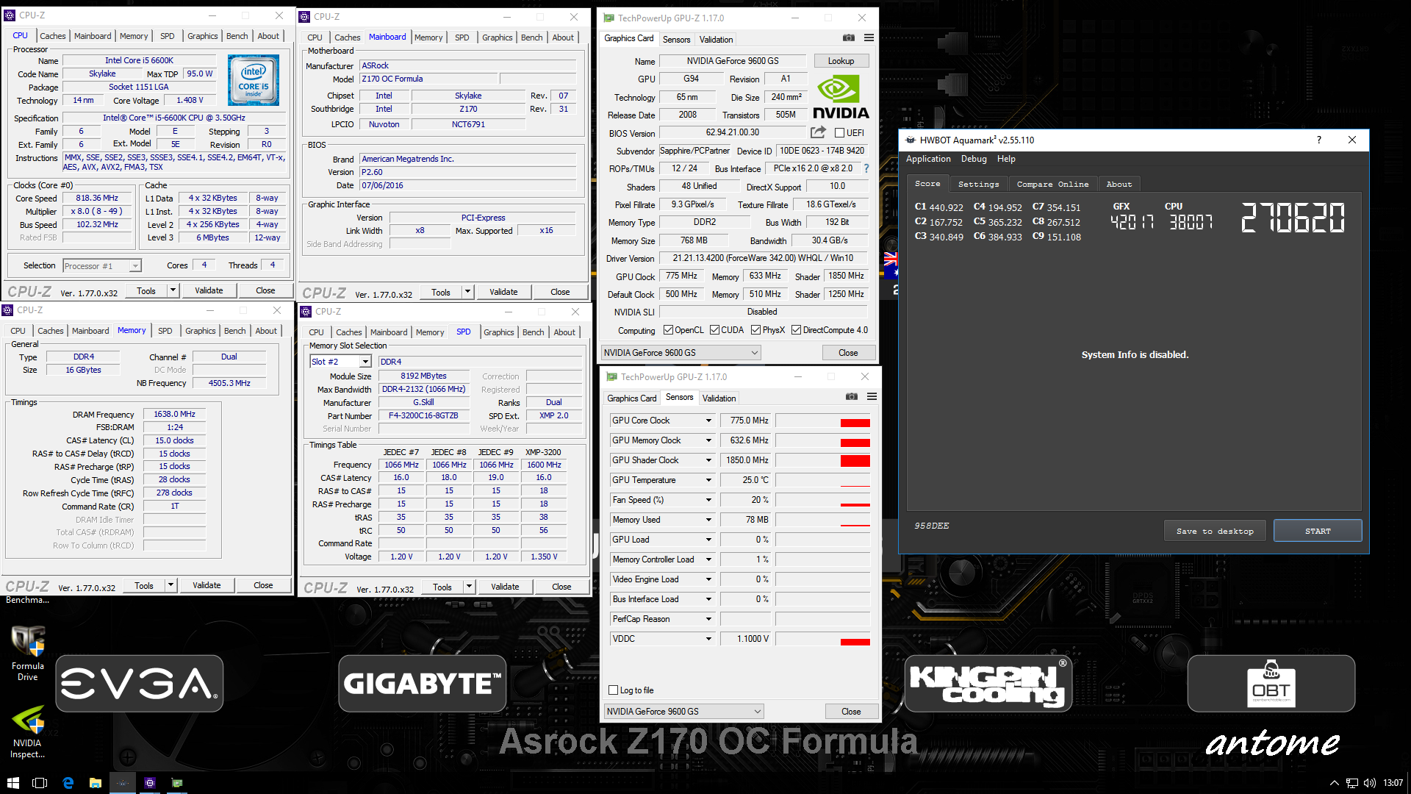Image resolution: width=1411 pixels, height=794 pixels.
Task: Open the Bench tab in CPU-Z SPD window
Action: (x=533, y=332)
